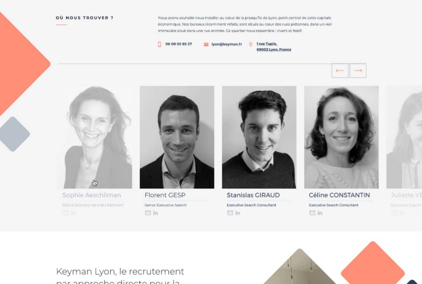Click the orange phone icon
The image size is (422, 284).
coord(159,44)
